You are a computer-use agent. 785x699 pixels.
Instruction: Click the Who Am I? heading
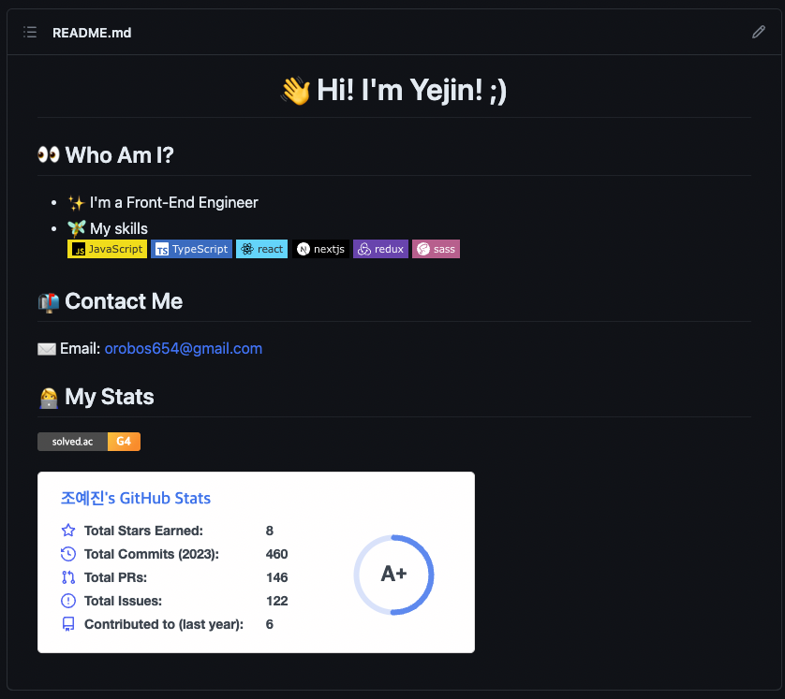[119, 155]
